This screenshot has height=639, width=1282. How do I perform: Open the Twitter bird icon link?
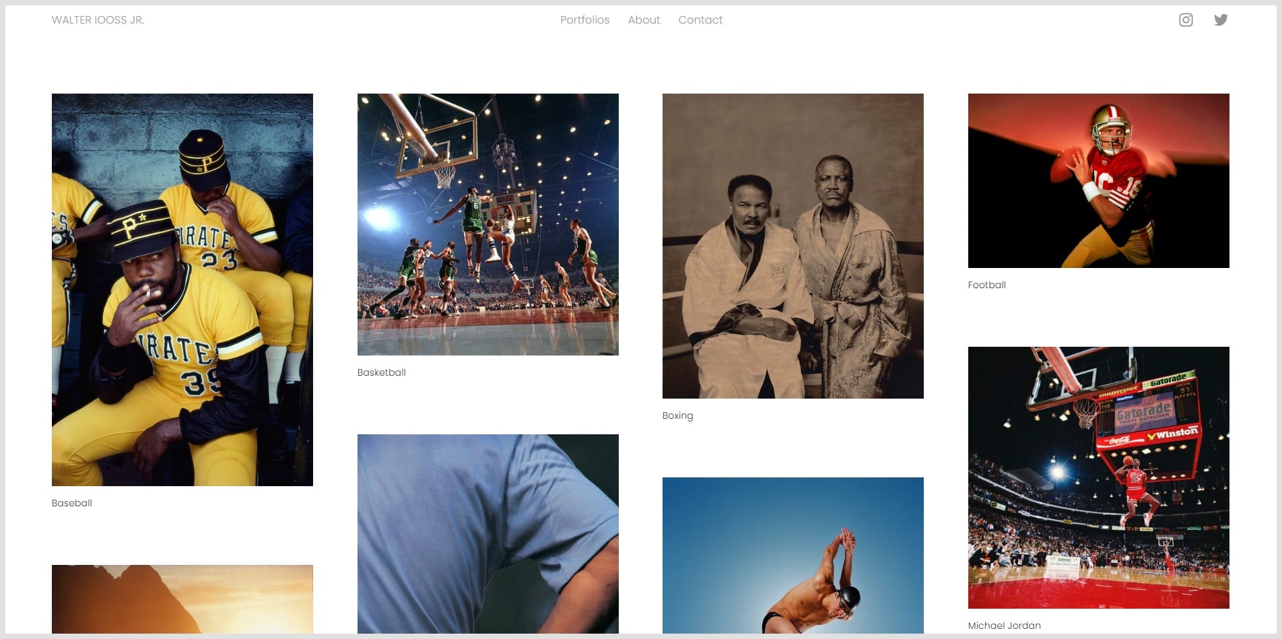[x=1221, y=20]
